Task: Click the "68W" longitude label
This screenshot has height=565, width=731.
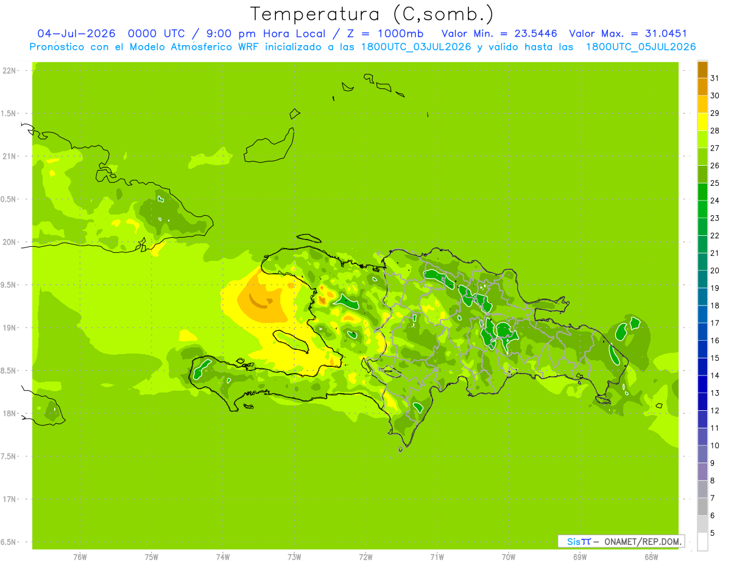Action: pos(651,557)
